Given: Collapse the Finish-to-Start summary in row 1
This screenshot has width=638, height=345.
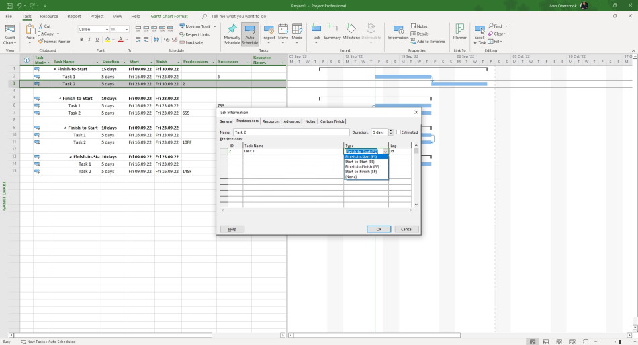Looking at the screenshot, I should pyautogui.click(x=55, y=70).
